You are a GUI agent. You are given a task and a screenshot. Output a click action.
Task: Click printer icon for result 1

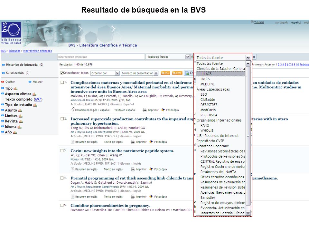pyautogui.click(x=145, y=110)
